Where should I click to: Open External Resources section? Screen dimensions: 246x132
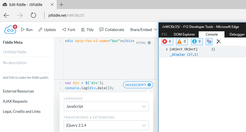(x=18, y=91)
